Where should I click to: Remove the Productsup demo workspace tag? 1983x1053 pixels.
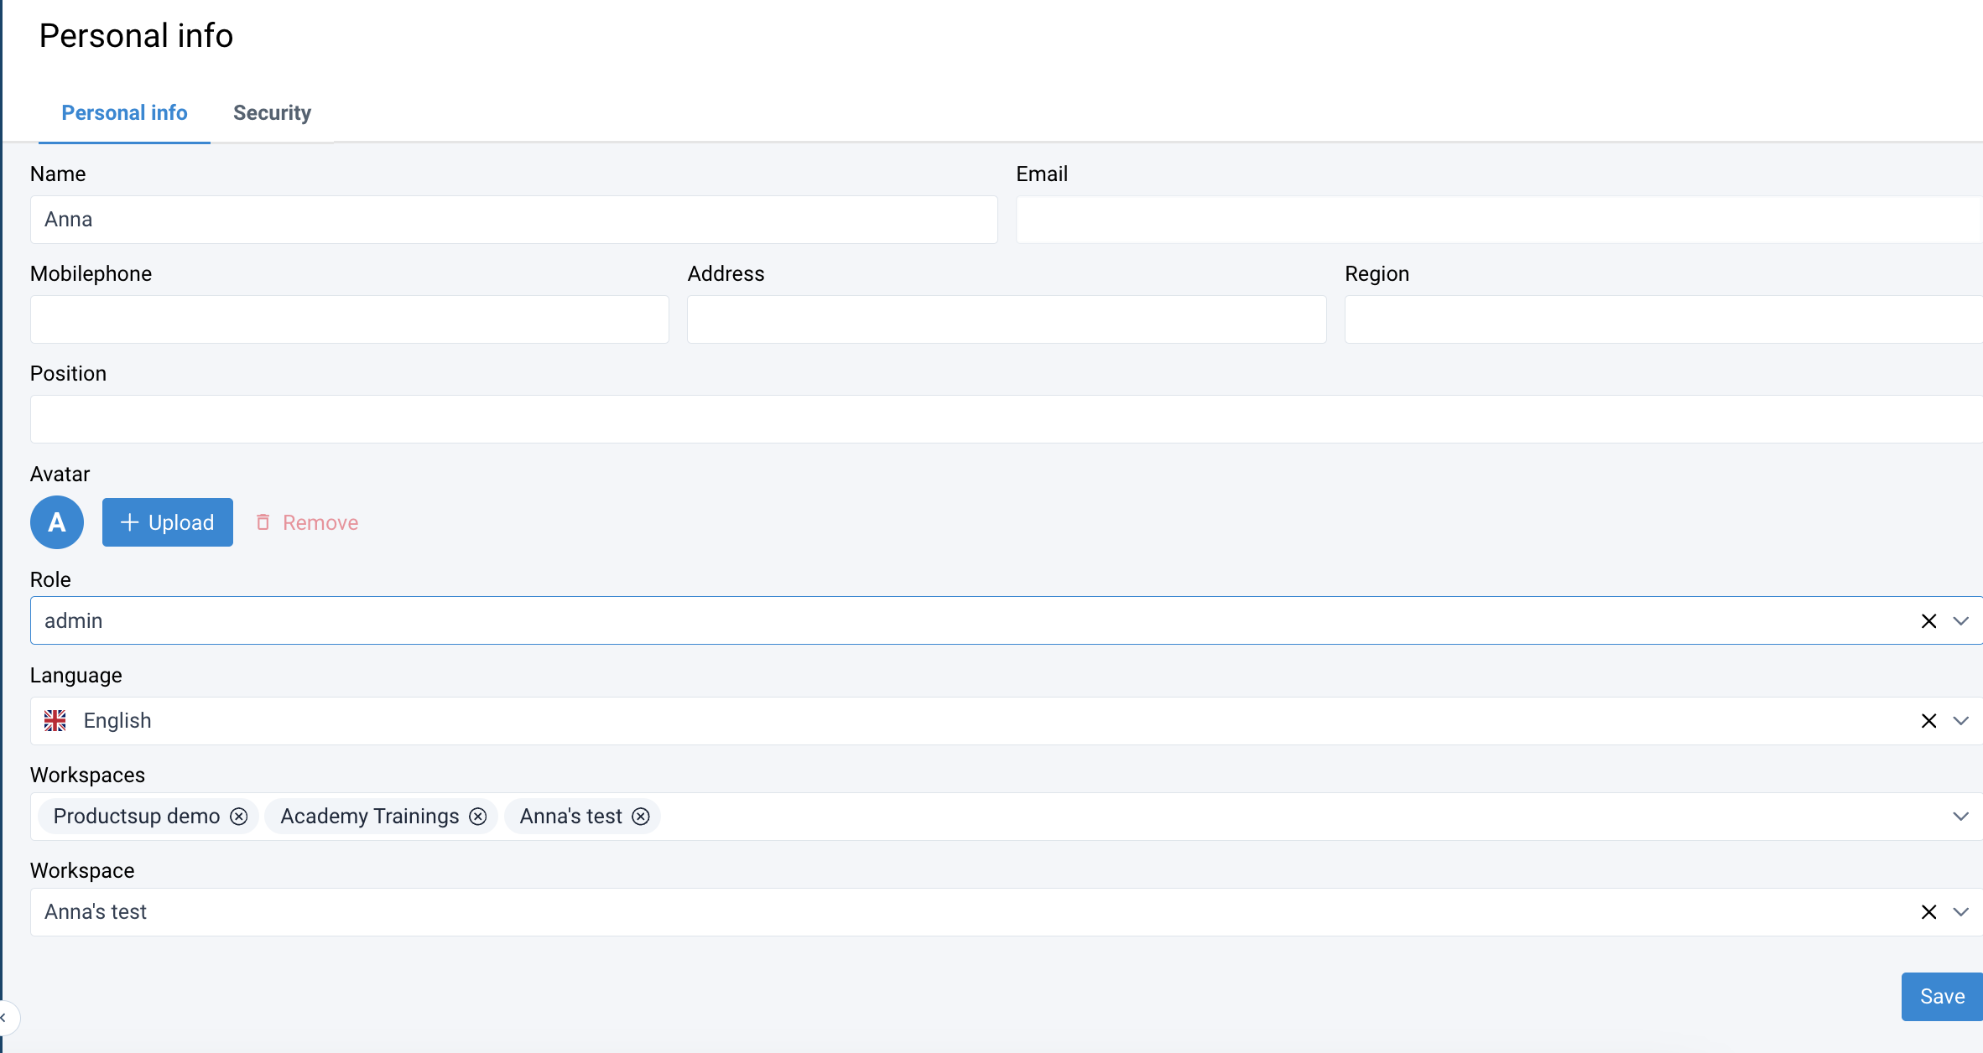click(x=239, y=817)
